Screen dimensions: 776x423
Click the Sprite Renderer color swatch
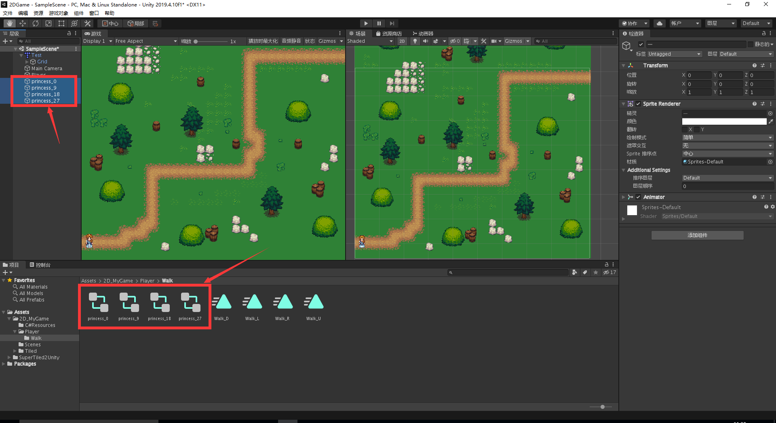(x=724, y=121)
